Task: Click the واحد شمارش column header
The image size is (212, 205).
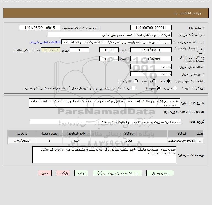Action: pyautogui.click(x=76, y=133)
